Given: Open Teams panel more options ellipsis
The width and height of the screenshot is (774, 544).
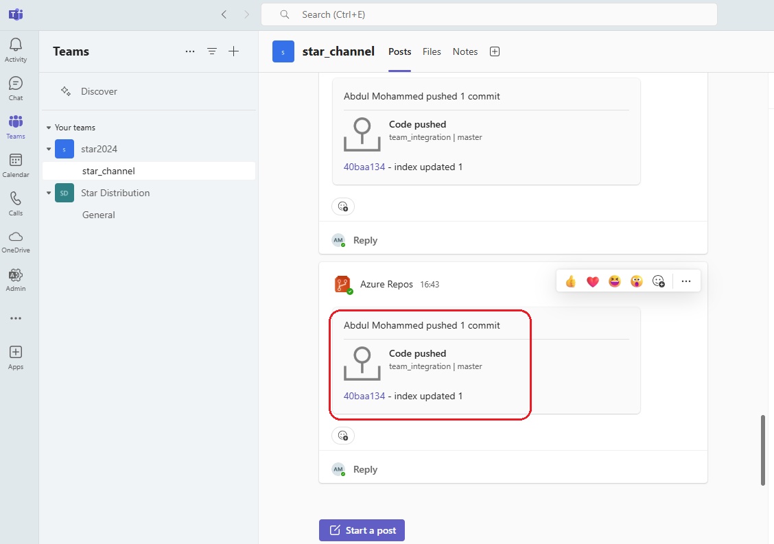Looking at the screenshot, I should (x=190, y=51).
